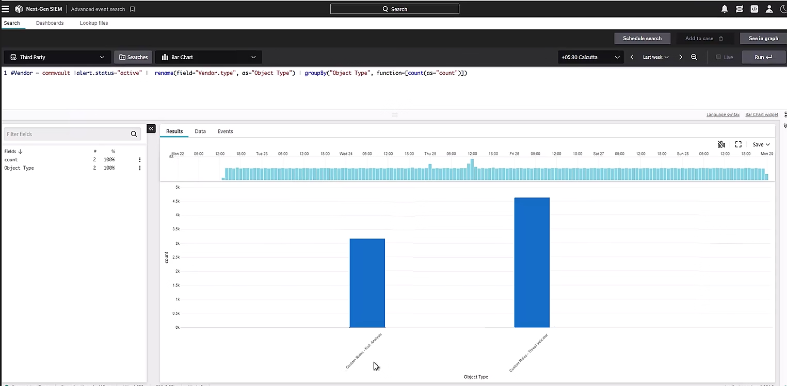Open the Language syntax link
787x386 pixels.
(722, 114)
